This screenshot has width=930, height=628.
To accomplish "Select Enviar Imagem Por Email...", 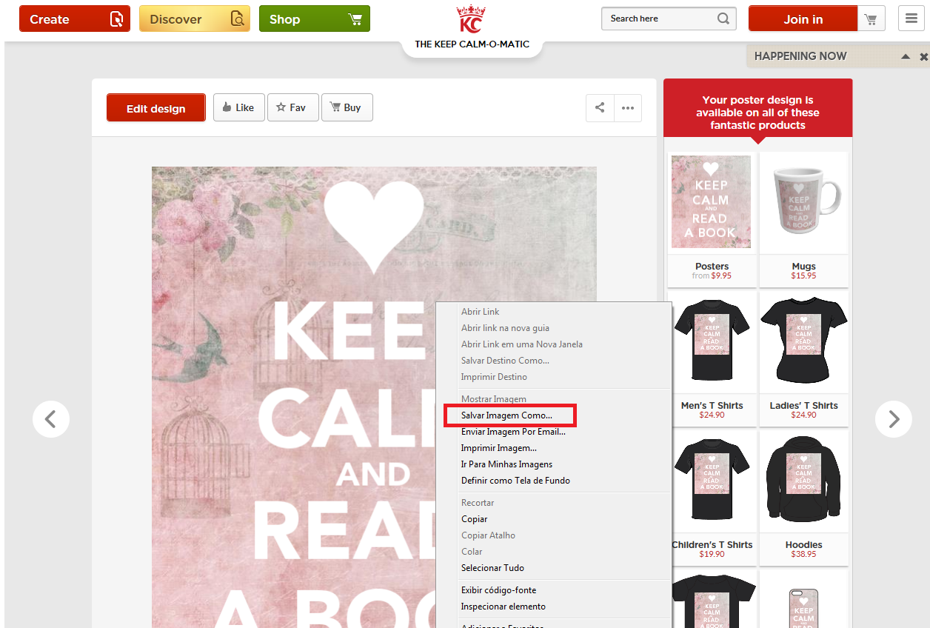I will coord(513,432).
